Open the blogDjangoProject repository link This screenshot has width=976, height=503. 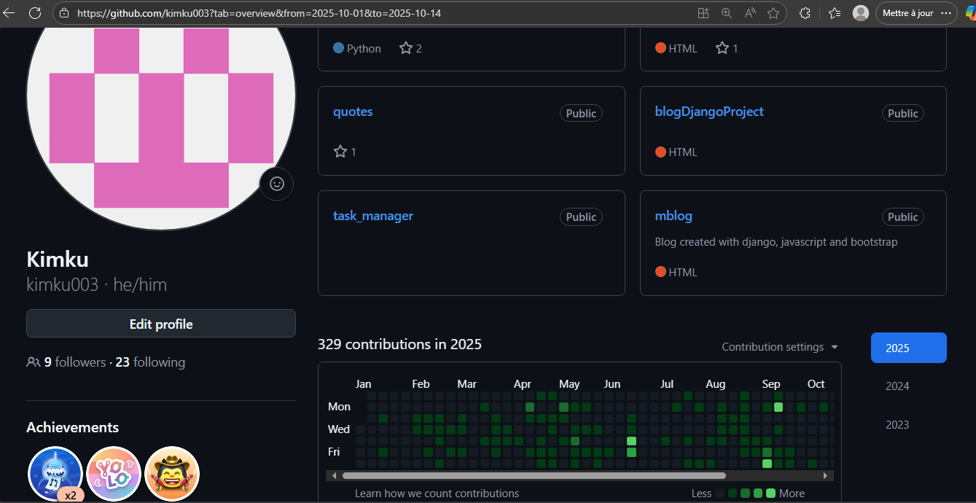709,112
